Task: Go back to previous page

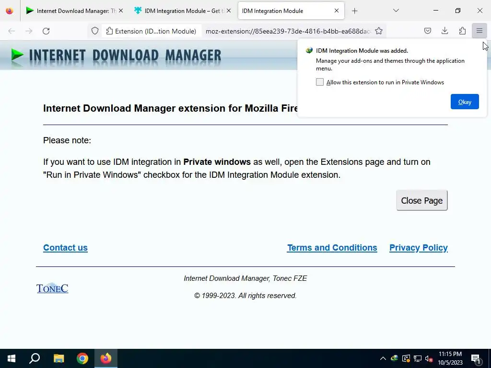Action: tap(12, 31)
